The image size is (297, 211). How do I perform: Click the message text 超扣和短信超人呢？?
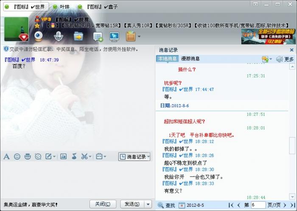185,121
